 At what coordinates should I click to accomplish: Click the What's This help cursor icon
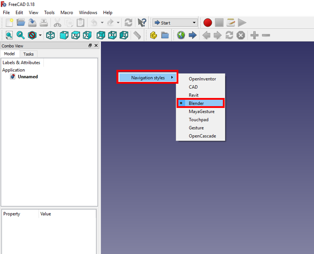click(x=142, y=23)
